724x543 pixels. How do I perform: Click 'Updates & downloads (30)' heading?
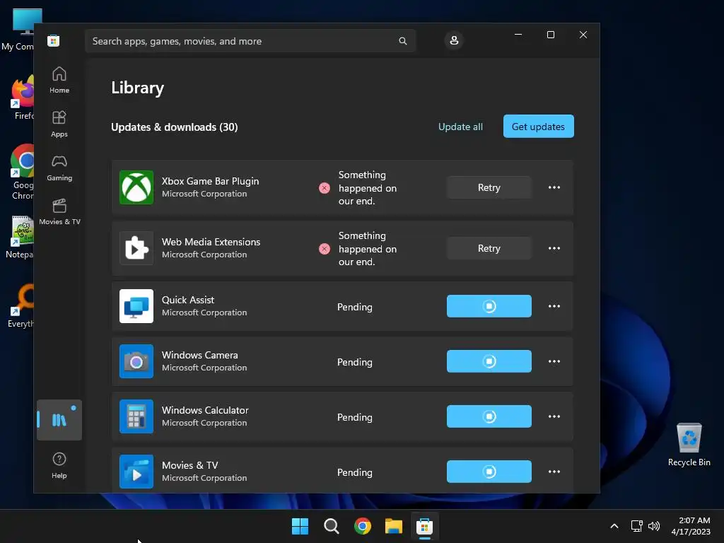pos(175,127)
